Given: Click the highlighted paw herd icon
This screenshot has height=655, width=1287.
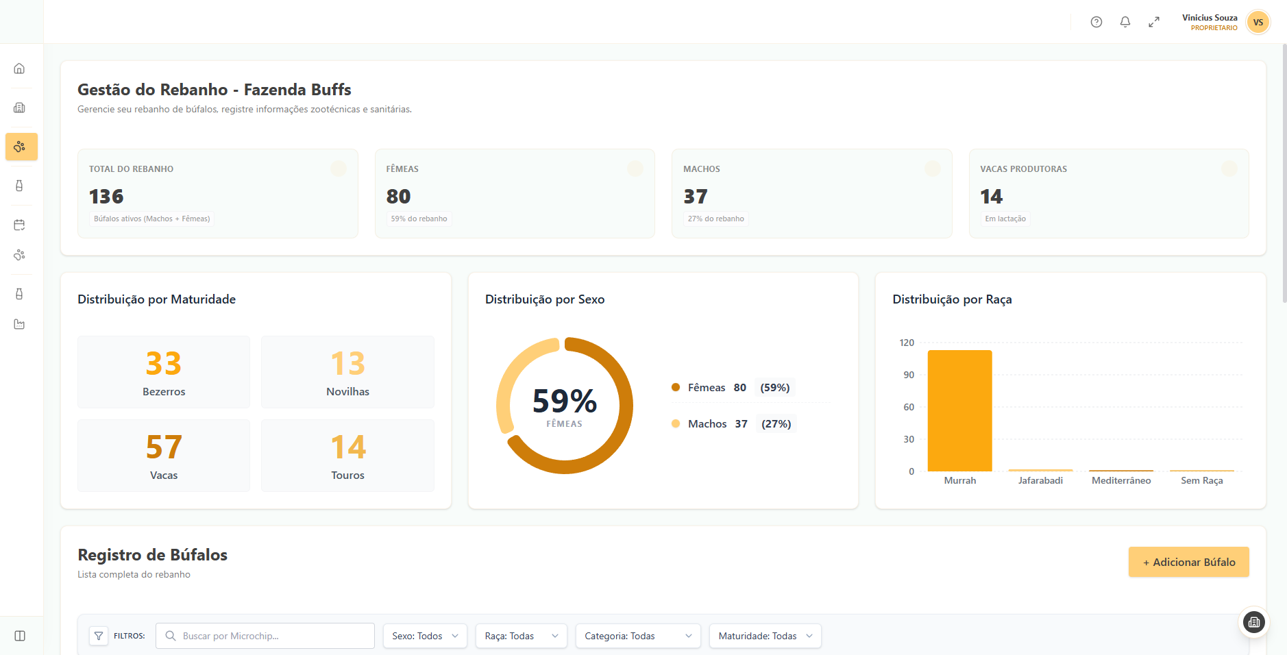Looking at the screenshot, I should pyautogui.click(x=21, y=147).
